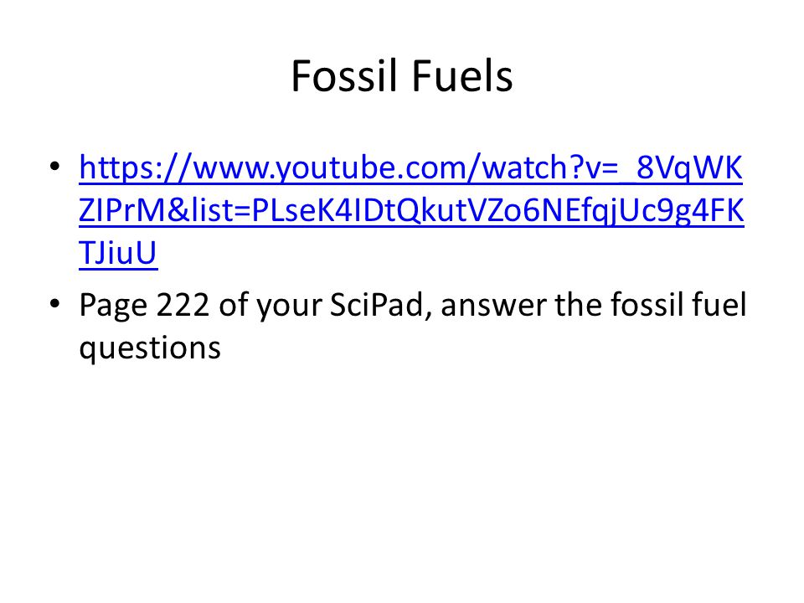804x603 pixels.
Task: Click the bullet marker before the YouTube link
Action: point(55,166)
